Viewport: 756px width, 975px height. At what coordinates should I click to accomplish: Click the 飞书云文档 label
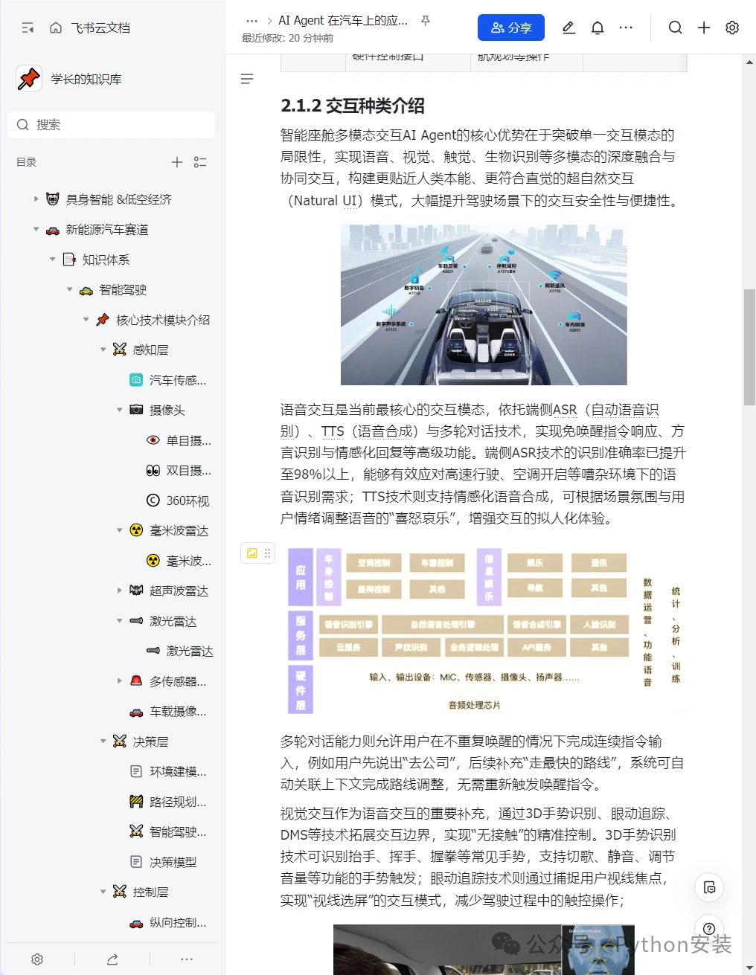100,28
